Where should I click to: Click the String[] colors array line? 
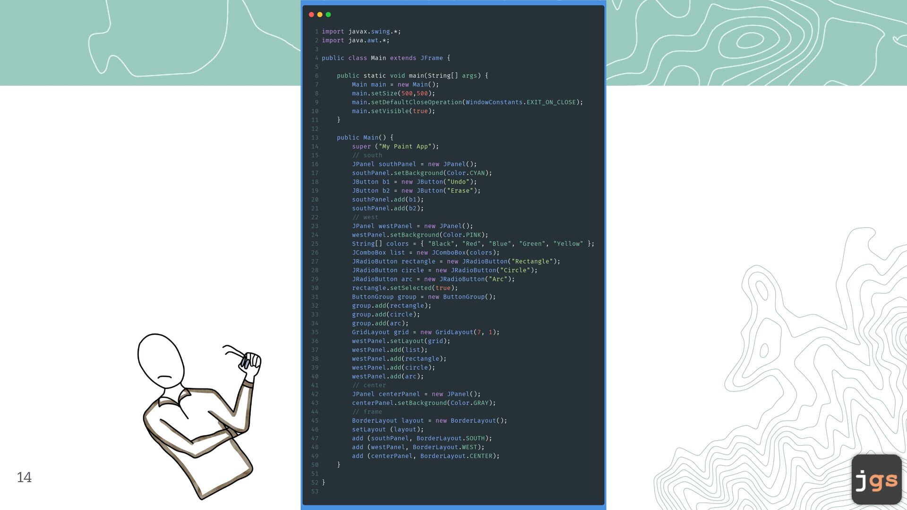pyautogui.click(x=473, y=244)
